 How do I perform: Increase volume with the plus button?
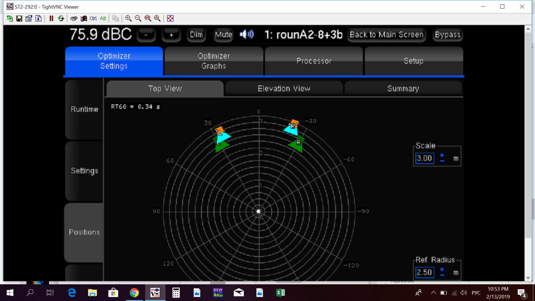point(171,35)
